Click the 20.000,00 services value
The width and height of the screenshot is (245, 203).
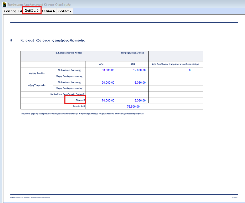pyautogui.click(x=108, y=83)
